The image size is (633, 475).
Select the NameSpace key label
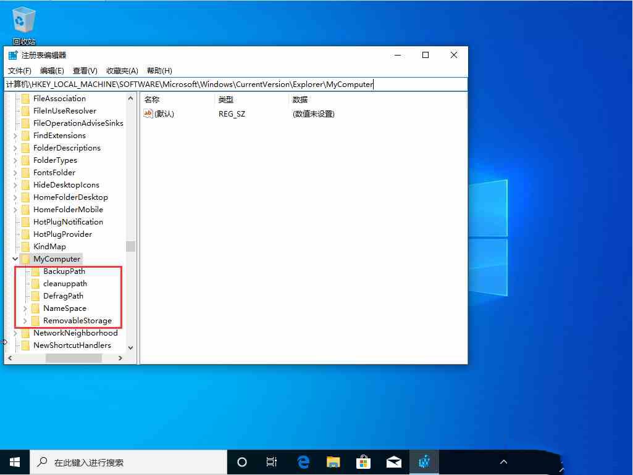[x=65, y=308]
